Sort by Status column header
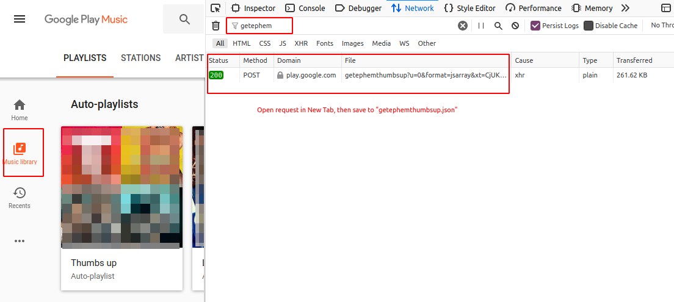674x302 pixels. [223, 60]
